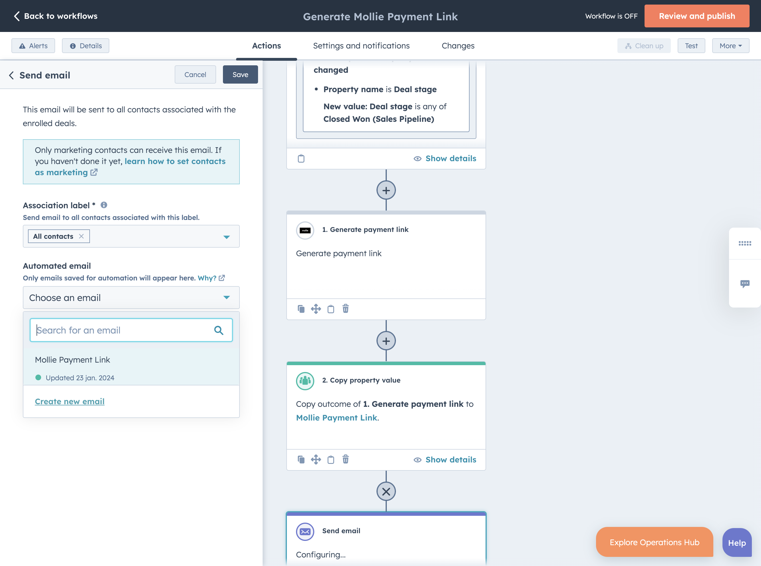Clone the Copy property value action
Image resolution: width=761 pixels, height=566 pixels.
301,459
